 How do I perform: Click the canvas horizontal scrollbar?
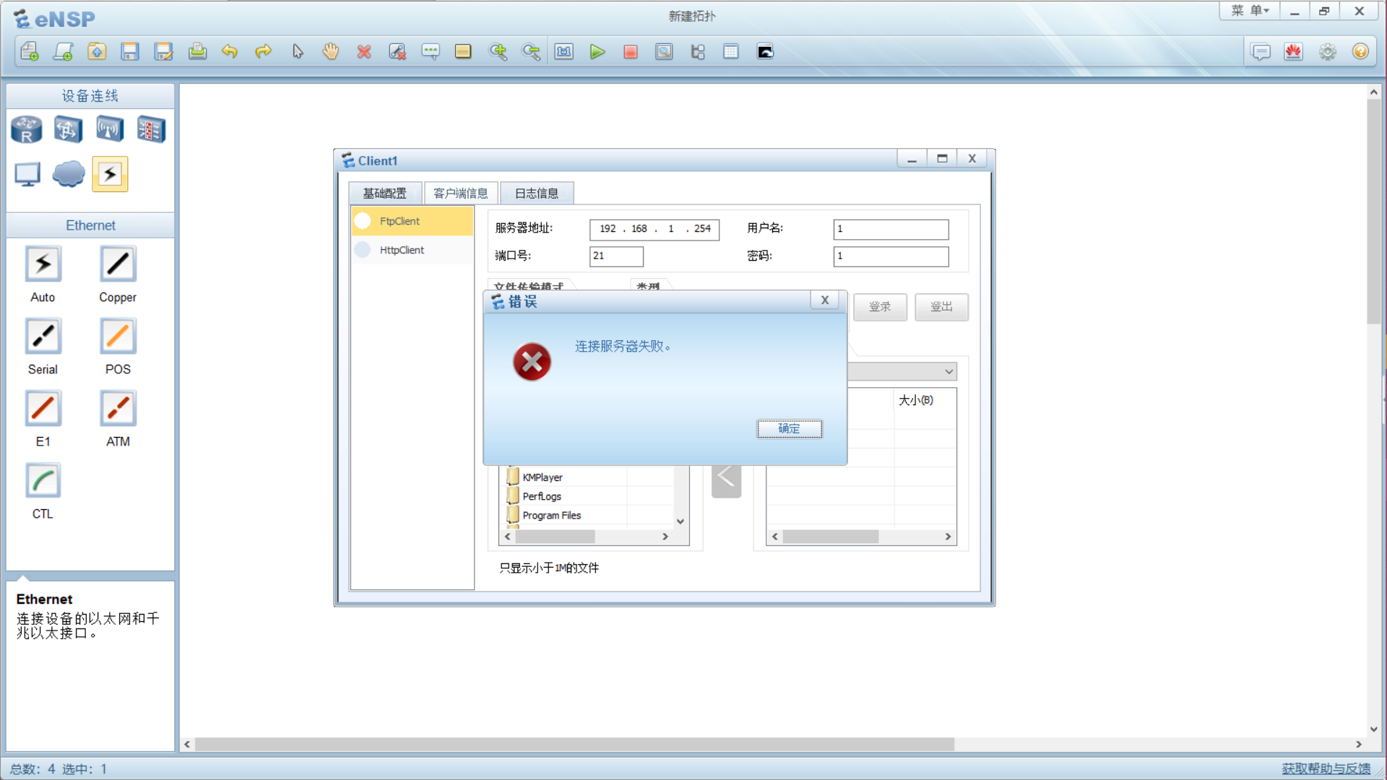tap(574, 744)
